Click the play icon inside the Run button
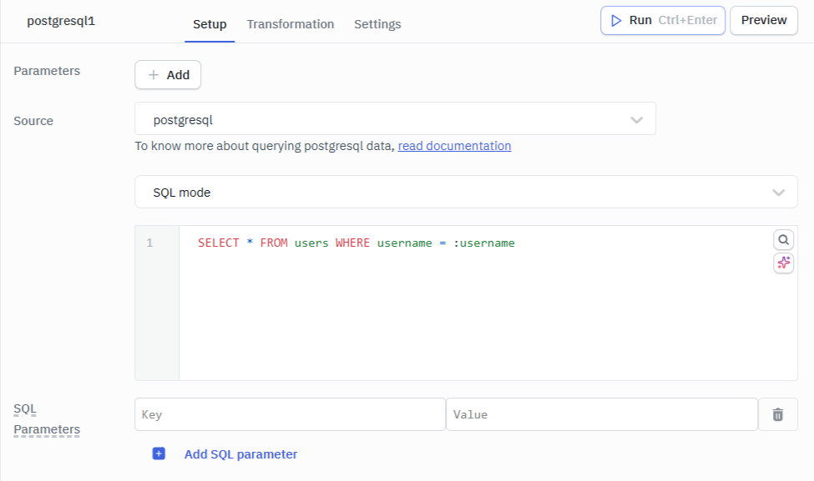The image size is (814, 481). point(617,20)
